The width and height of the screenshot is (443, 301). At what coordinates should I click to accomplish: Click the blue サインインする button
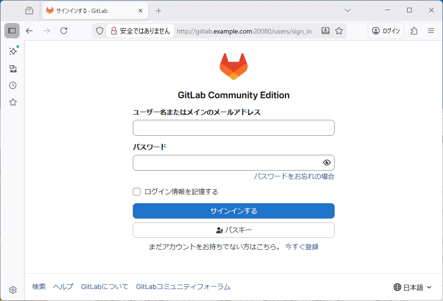[233, 211]
